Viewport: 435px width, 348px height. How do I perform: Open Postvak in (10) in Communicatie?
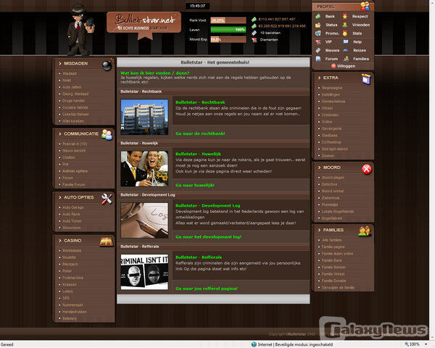click(x=75, y=144)
